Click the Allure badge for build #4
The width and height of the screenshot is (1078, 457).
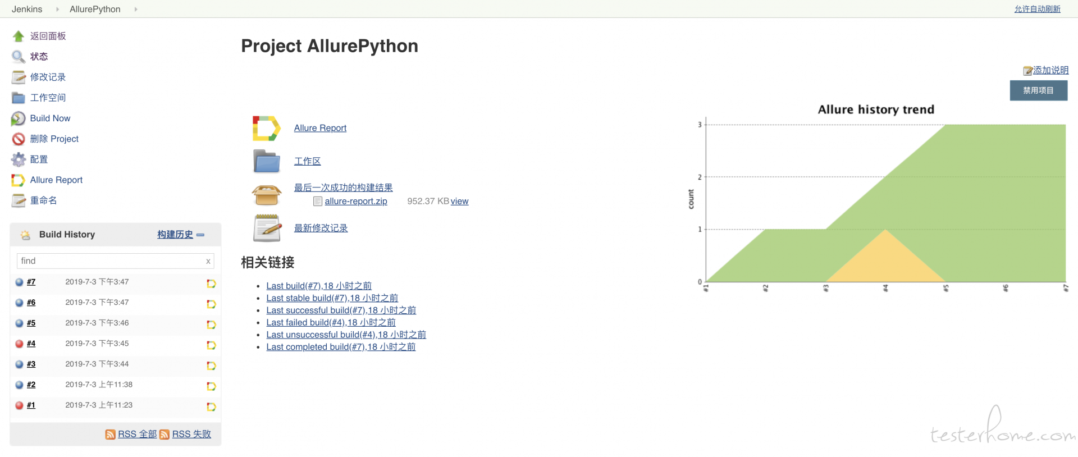click(211, 345)
